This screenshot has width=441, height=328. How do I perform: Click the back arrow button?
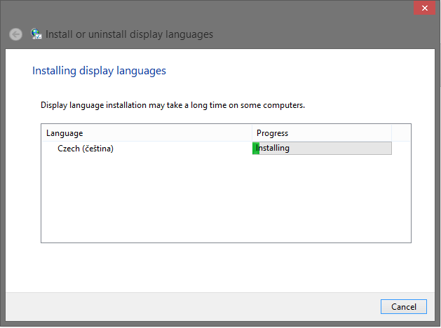click(x=15, y=34)
